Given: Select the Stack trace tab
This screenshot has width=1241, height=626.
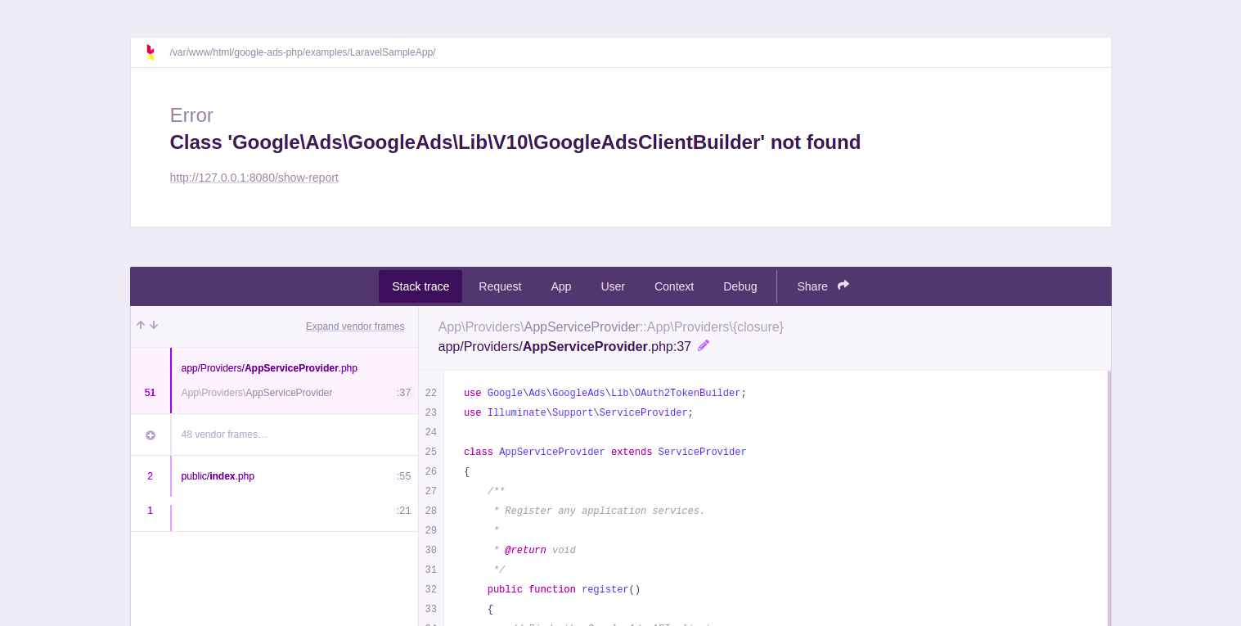Looking at the screenshot, I should click(x=420, y=286).
